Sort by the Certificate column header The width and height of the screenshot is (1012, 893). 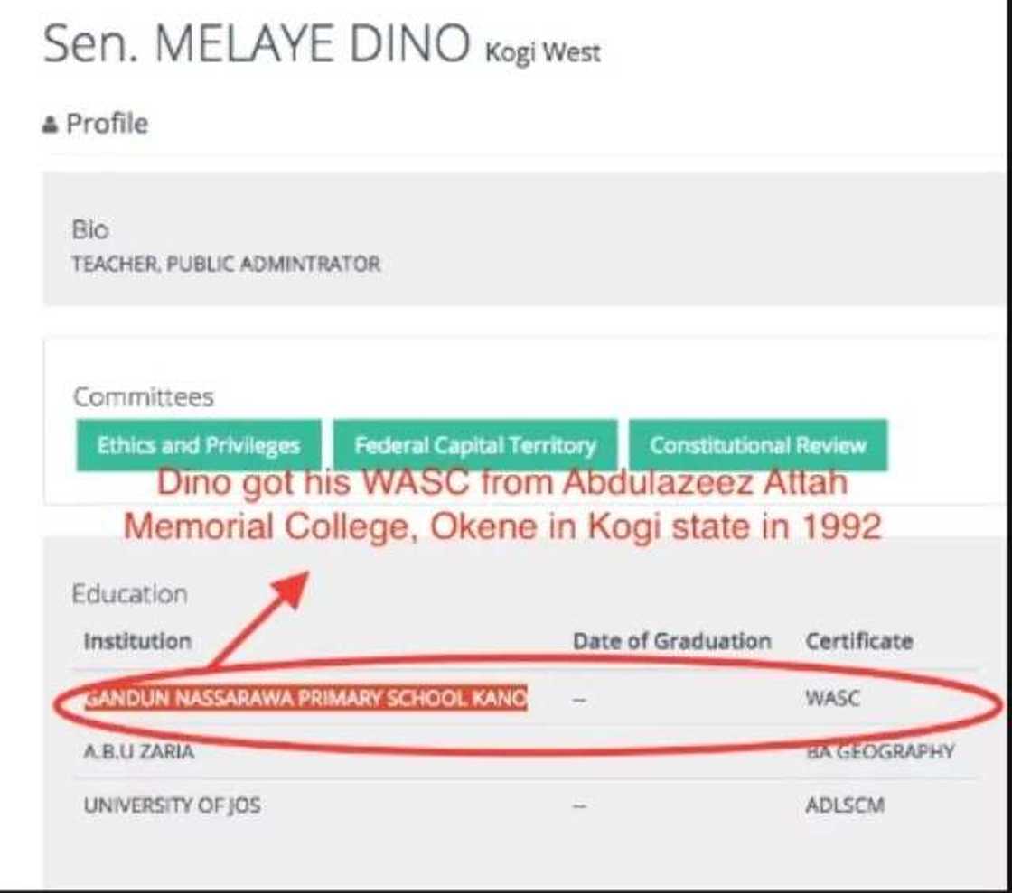point(858,641)
